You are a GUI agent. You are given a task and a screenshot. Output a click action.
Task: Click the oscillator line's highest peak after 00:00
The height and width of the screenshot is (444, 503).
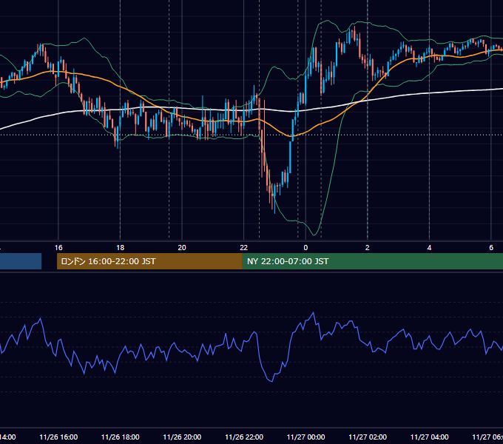pyautogui.click(x=314, y=312)
